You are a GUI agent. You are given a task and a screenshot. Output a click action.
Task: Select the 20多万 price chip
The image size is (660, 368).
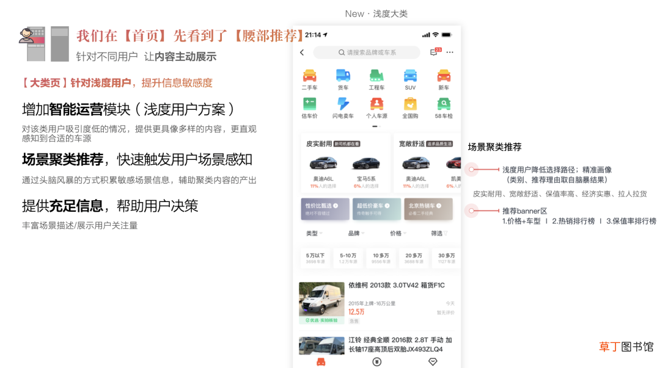414,258
